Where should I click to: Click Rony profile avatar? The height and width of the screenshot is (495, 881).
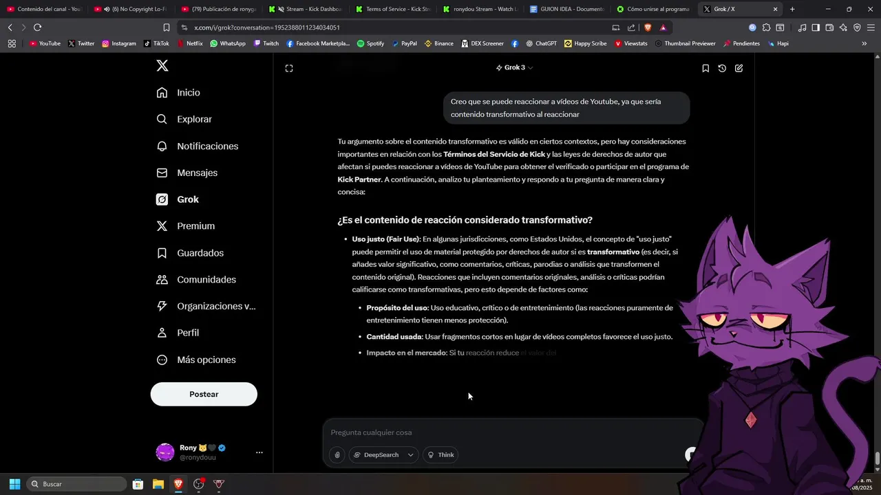click(x=165, y=452)
